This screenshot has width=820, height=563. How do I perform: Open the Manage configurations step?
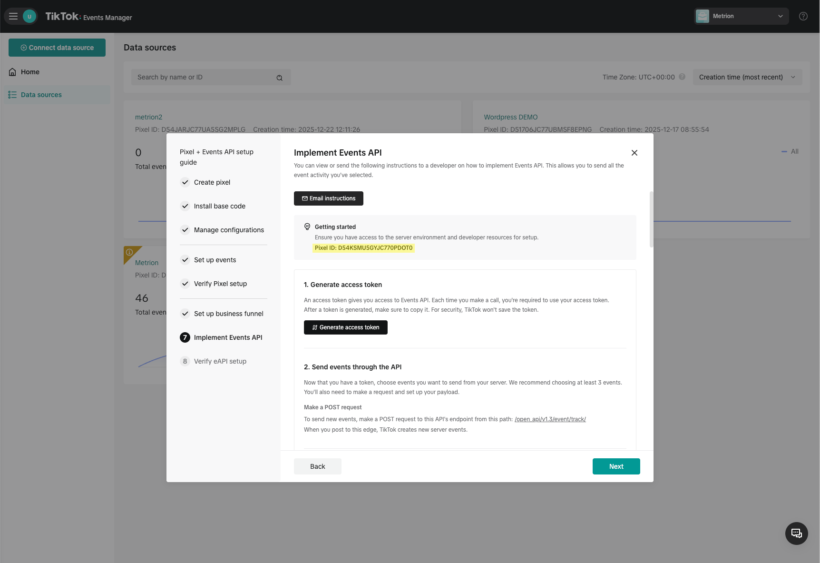pyautogui.click(x=229, y=230)
